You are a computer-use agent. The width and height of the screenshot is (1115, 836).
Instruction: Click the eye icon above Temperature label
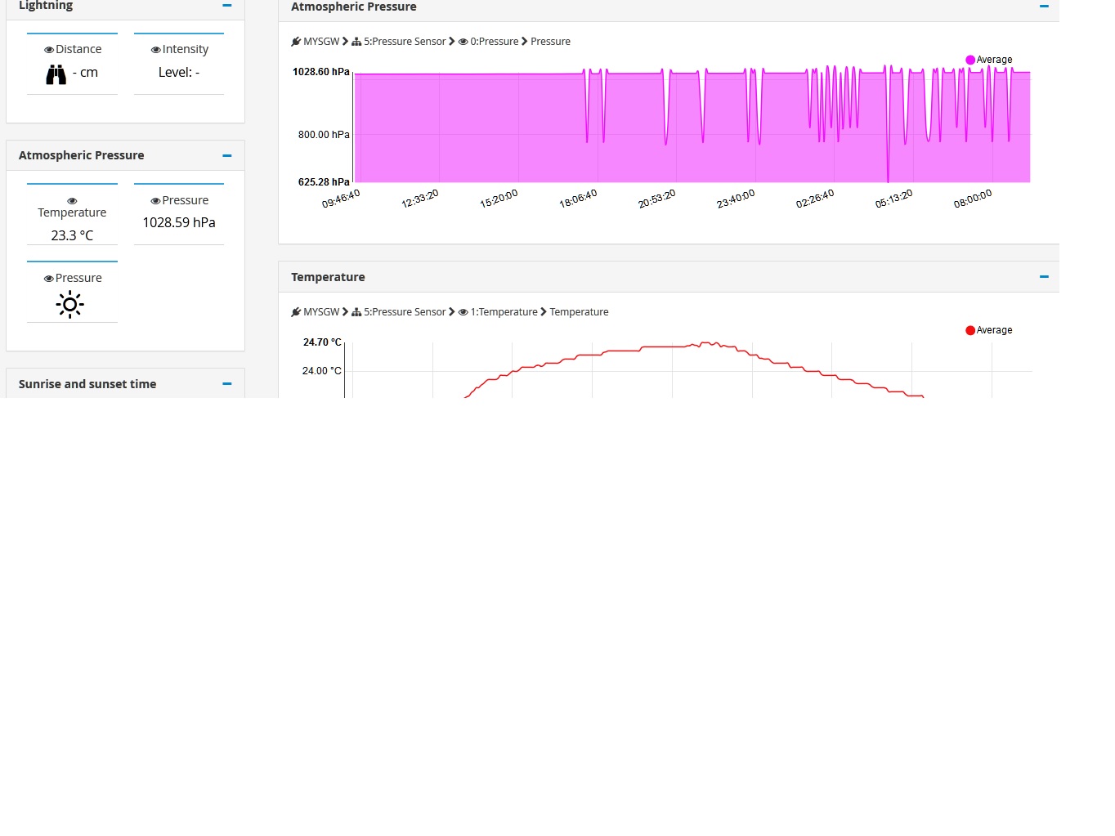click(72, 201)
